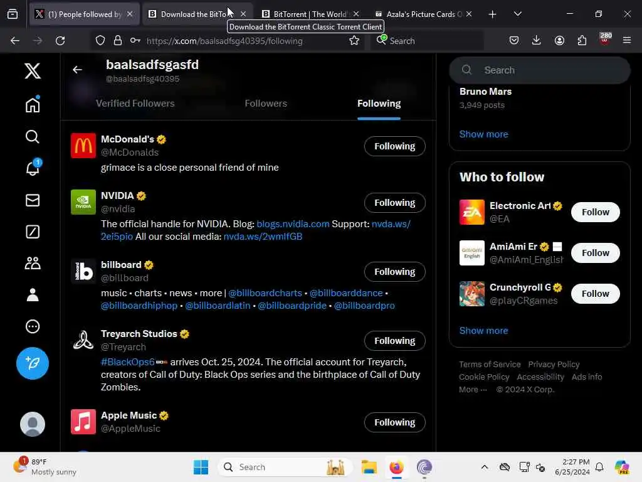Screen dimensions: 642x482
Task: Click browser back arrow
Action: (15, 41)
